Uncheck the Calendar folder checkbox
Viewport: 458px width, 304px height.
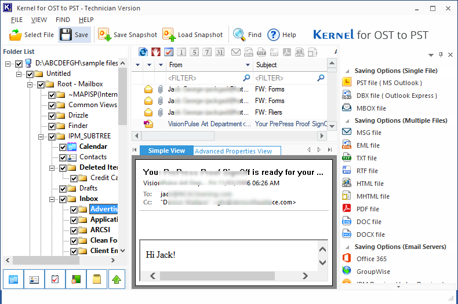click(x=63, y=147)
